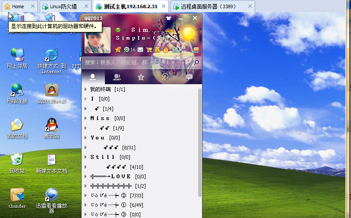Screen dimensions: 351x218
Task: Open Tencent Weibo icon showing 16
Action: click(130, 50)
